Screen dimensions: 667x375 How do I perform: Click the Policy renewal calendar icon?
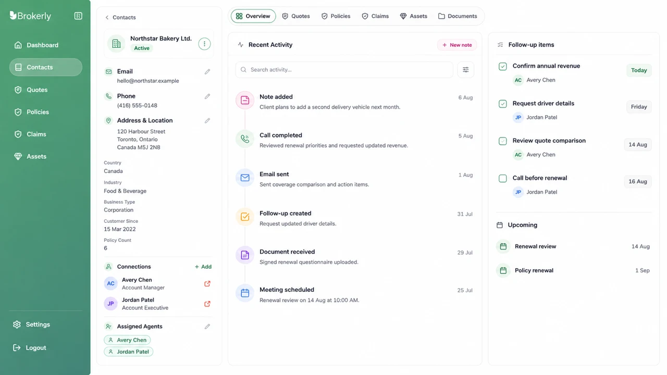503,270
